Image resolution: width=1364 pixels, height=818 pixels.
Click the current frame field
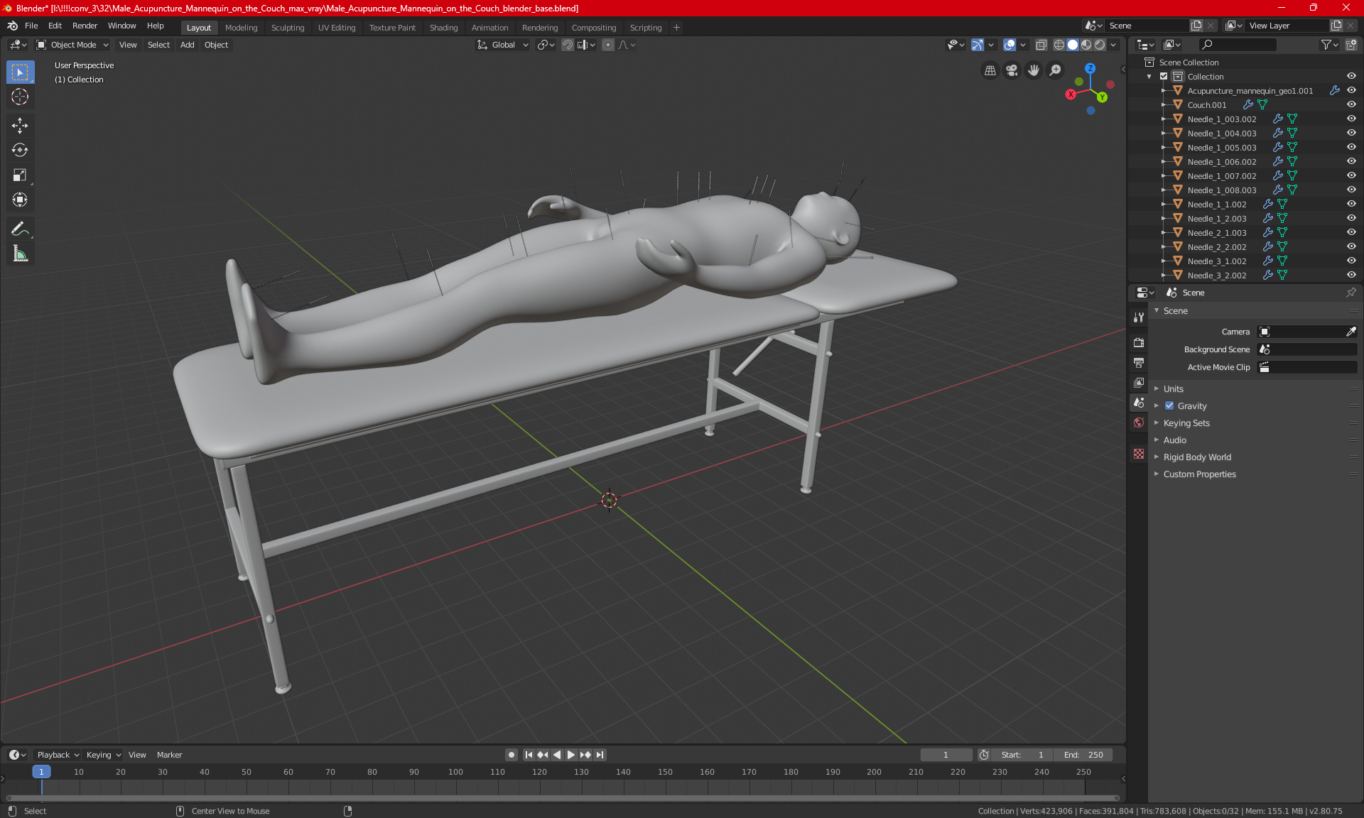point(946,755)
